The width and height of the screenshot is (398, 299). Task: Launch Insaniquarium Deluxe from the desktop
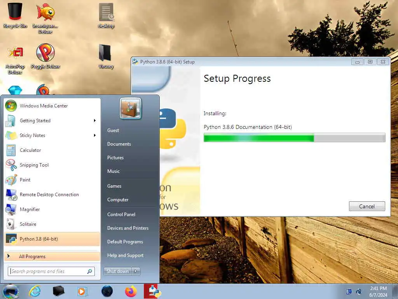(45, 18)
